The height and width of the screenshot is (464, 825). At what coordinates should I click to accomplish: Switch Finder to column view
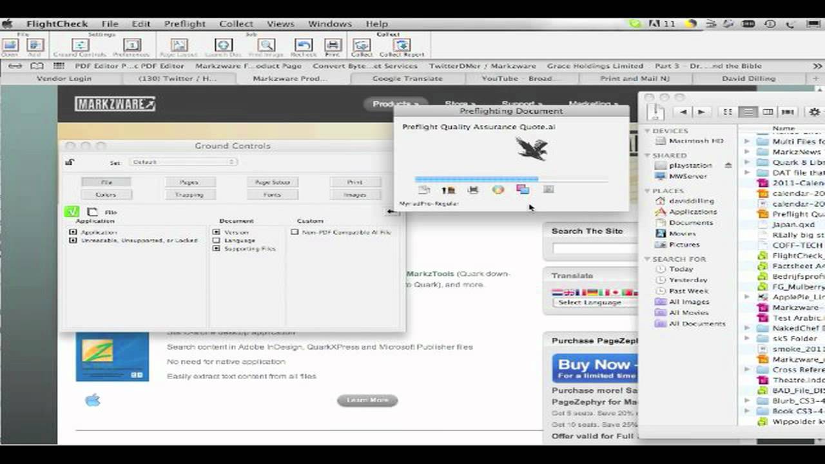pyautogui.click(x=768, y=112)
